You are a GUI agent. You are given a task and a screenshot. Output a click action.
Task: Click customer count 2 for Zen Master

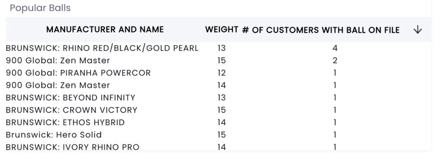[335, 61]
